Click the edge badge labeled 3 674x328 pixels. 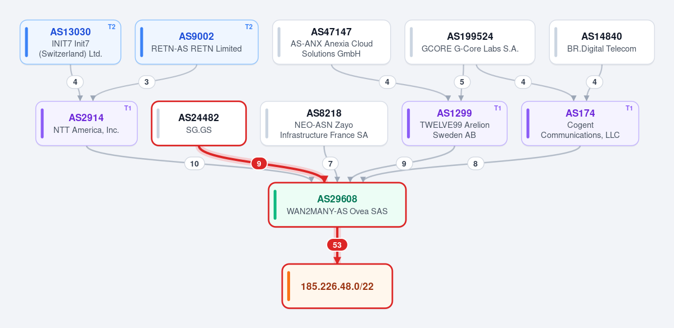[147, 82]
